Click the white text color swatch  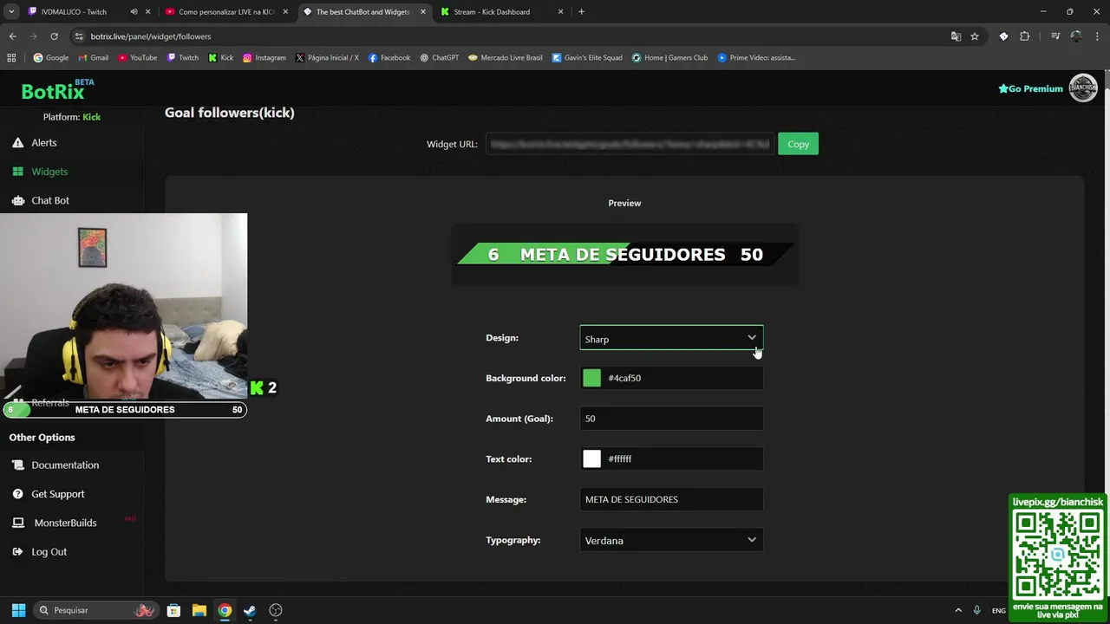point(591,459)
